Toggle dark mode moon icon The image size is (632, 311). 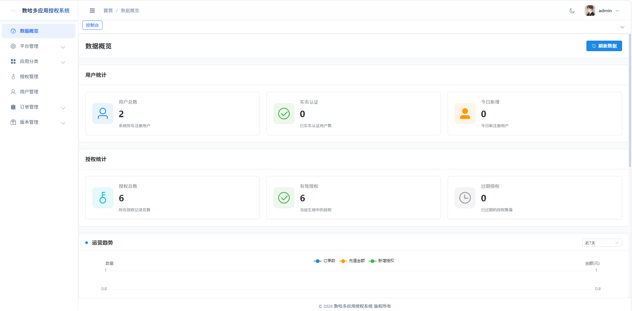pos(572,11)
